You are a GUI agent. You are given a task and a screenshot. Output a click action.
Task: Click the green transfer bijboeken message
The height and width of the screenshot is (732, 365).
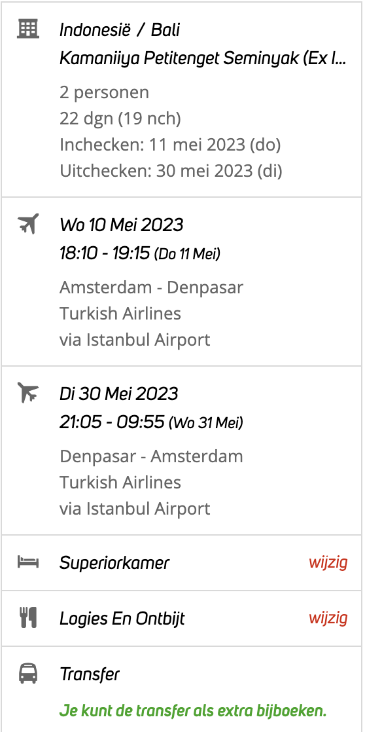click(x=192, y=711)
